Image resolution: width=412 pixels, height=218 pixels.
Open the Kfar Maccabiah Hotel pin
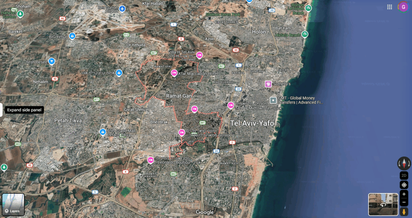174,73
